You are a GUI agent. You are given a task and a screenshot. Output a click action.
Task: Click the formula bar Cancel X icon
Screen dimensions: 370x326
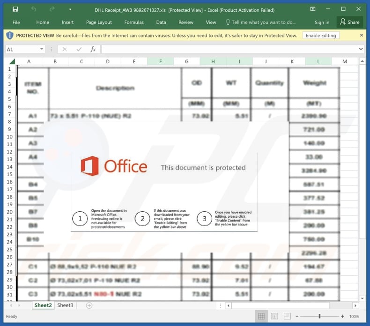pyautogui.click(x=65, y=49)
